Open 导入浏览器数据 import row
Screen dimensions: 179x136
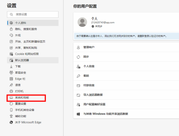126,95
